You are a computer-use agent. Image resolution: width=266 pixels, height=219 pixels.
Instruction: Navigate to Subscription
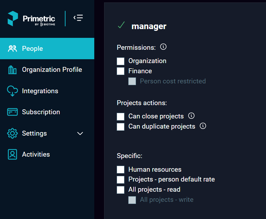click(47, 112)
